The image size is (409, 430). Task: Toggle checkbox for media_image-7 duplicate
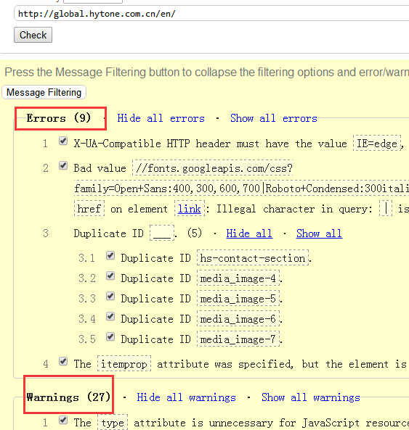click(x=110, y=336)
